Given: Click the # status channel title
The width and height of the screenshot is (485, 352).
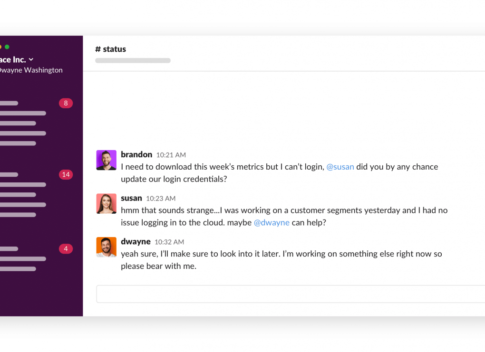Looking at the screenshot, I should tap(111, 49).
